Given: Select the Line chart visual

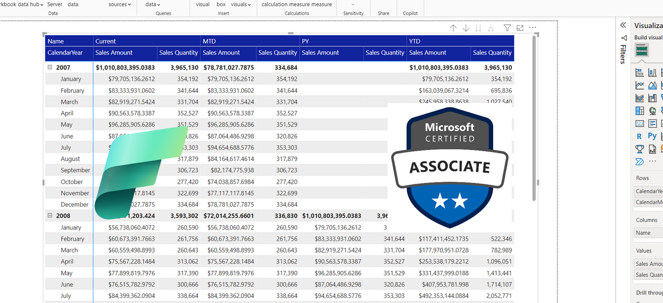Looking at the screenshot, I should click(x=639, y=85).
